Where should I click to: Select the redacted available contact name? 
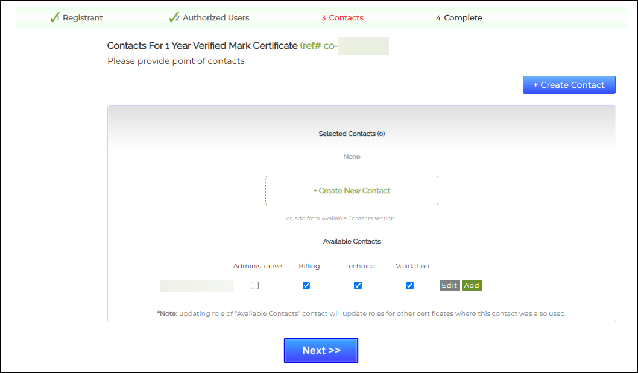pos(197,286)
